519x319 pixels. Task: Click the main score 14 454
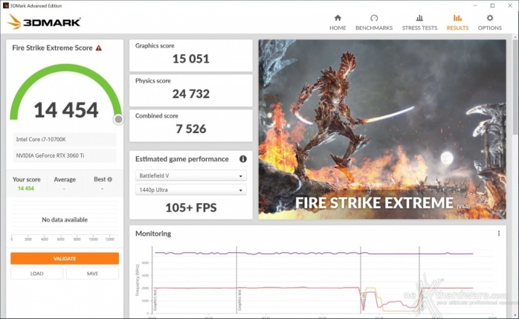pyautogui.click(x=66, y=110)
